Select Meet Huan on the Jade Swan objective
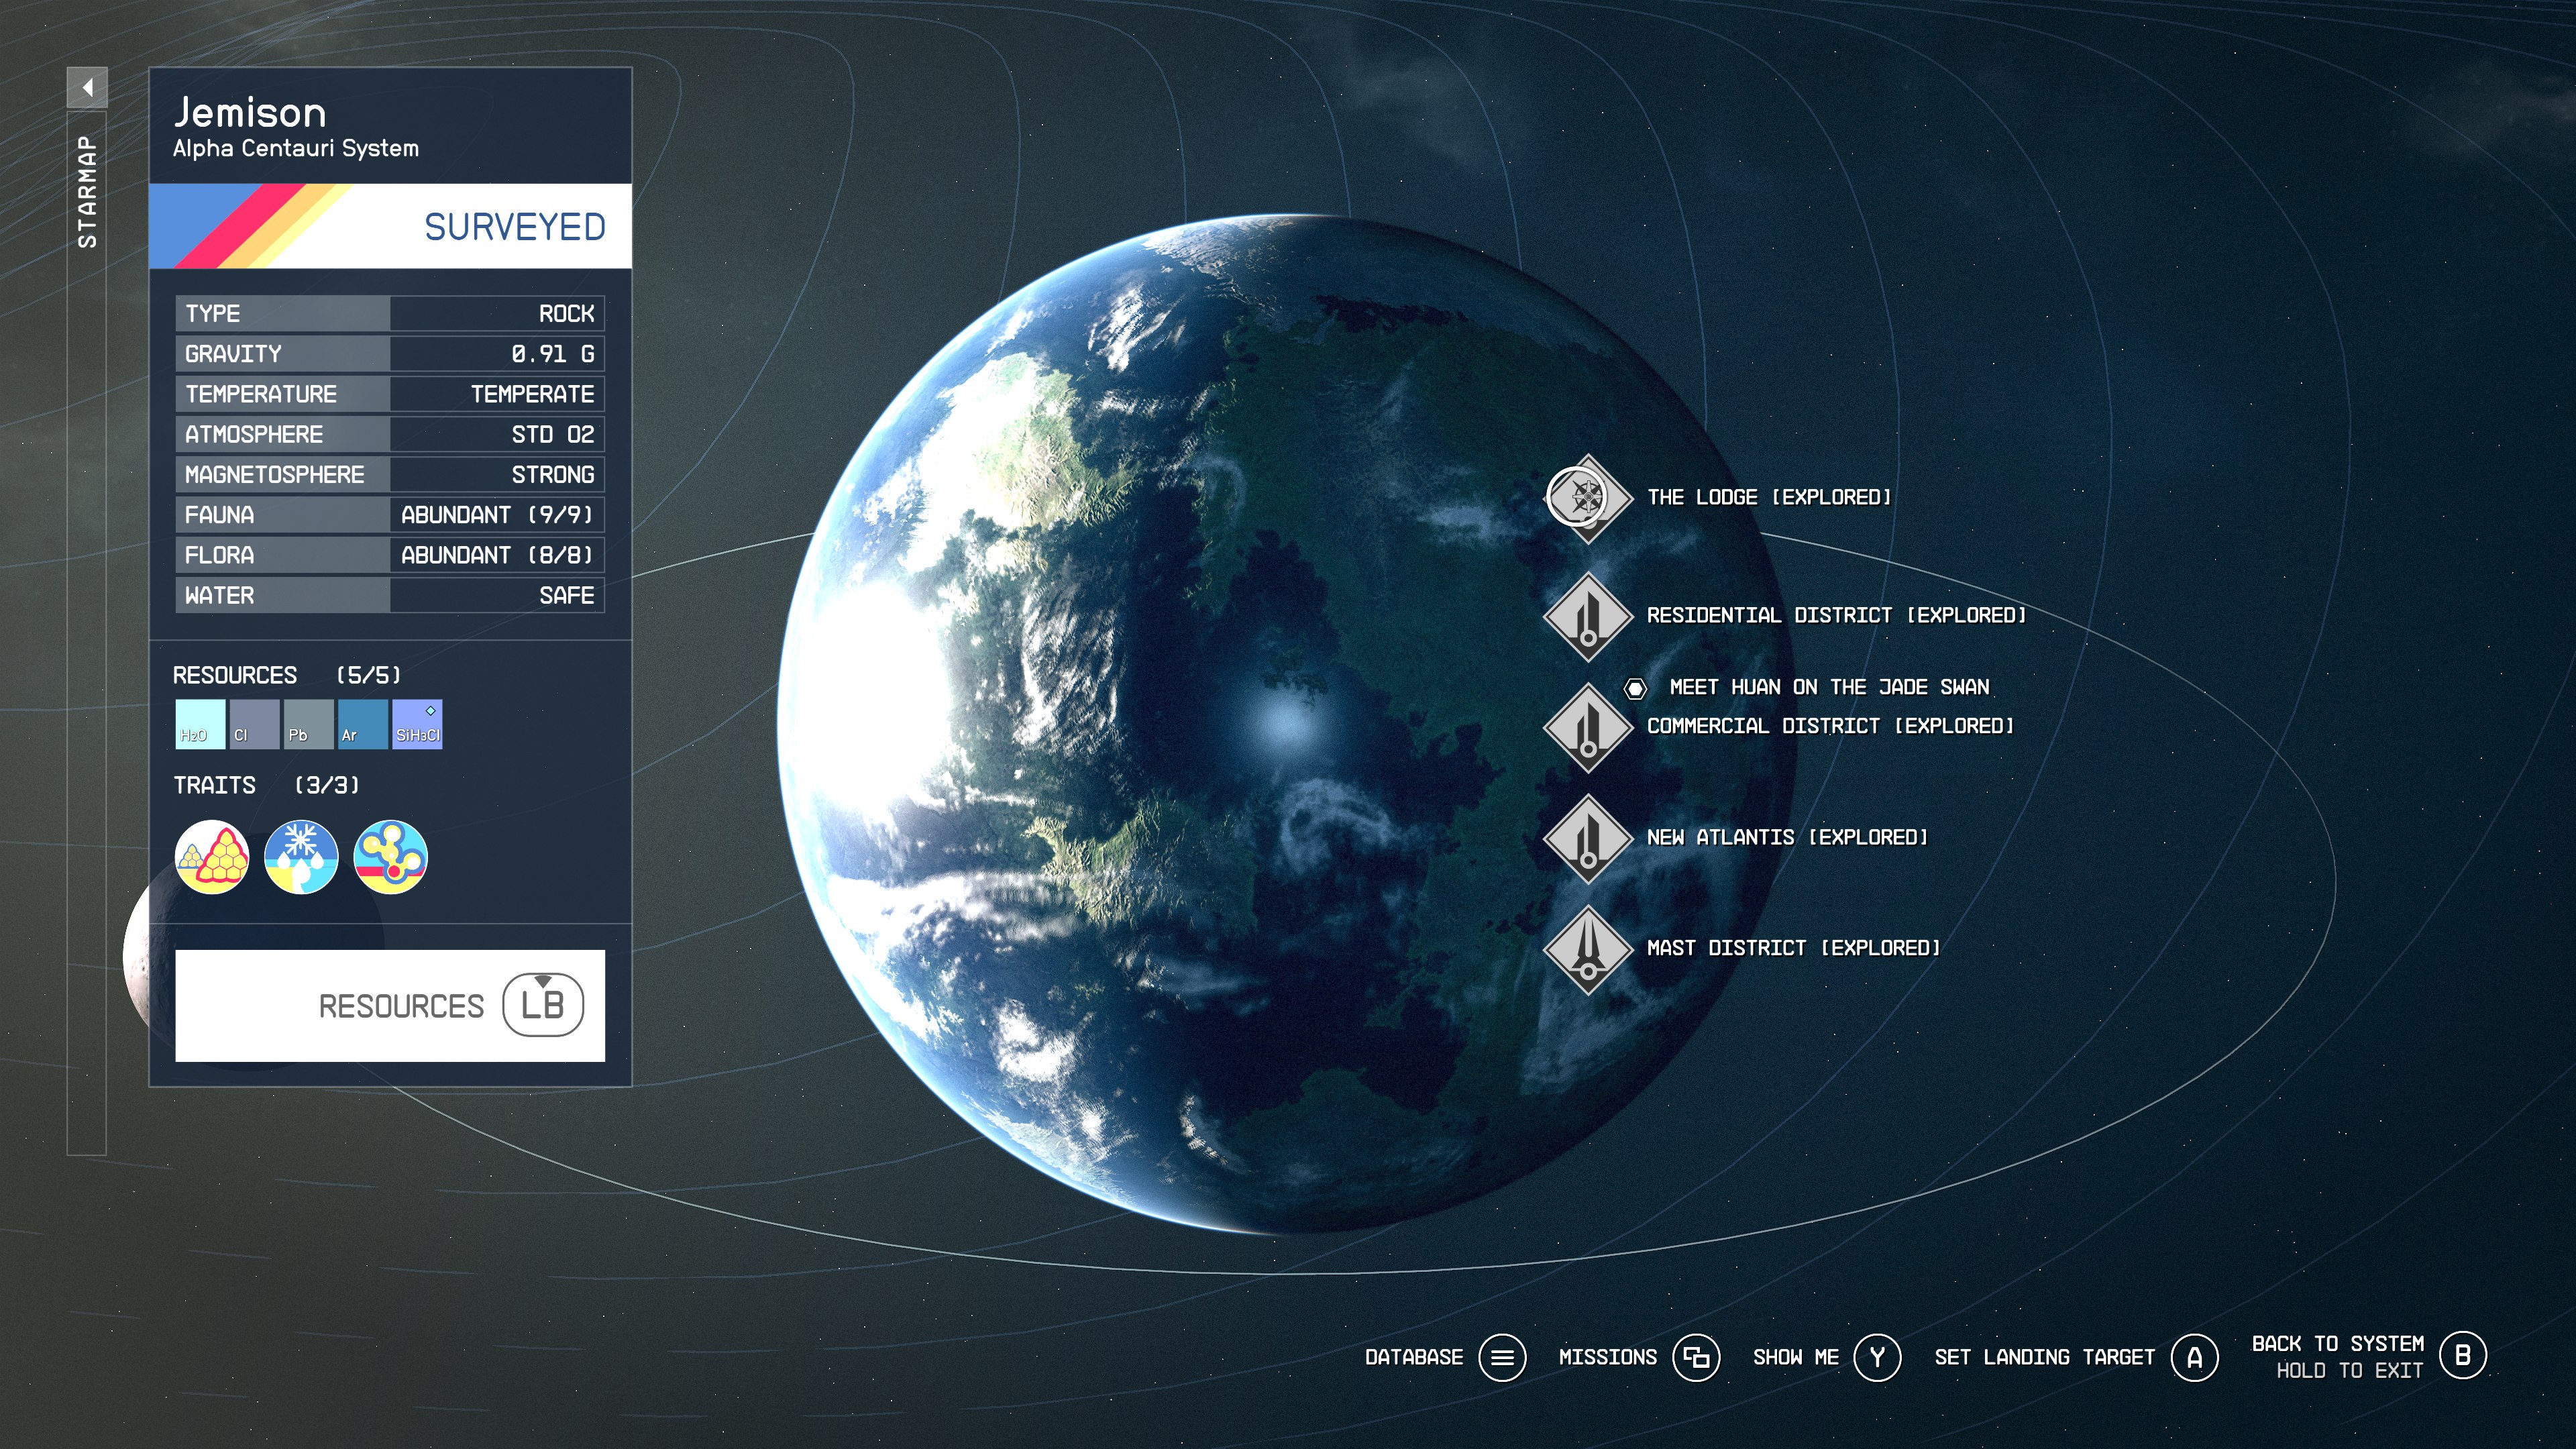2576x1449 pixels. tap(1829, 687)
